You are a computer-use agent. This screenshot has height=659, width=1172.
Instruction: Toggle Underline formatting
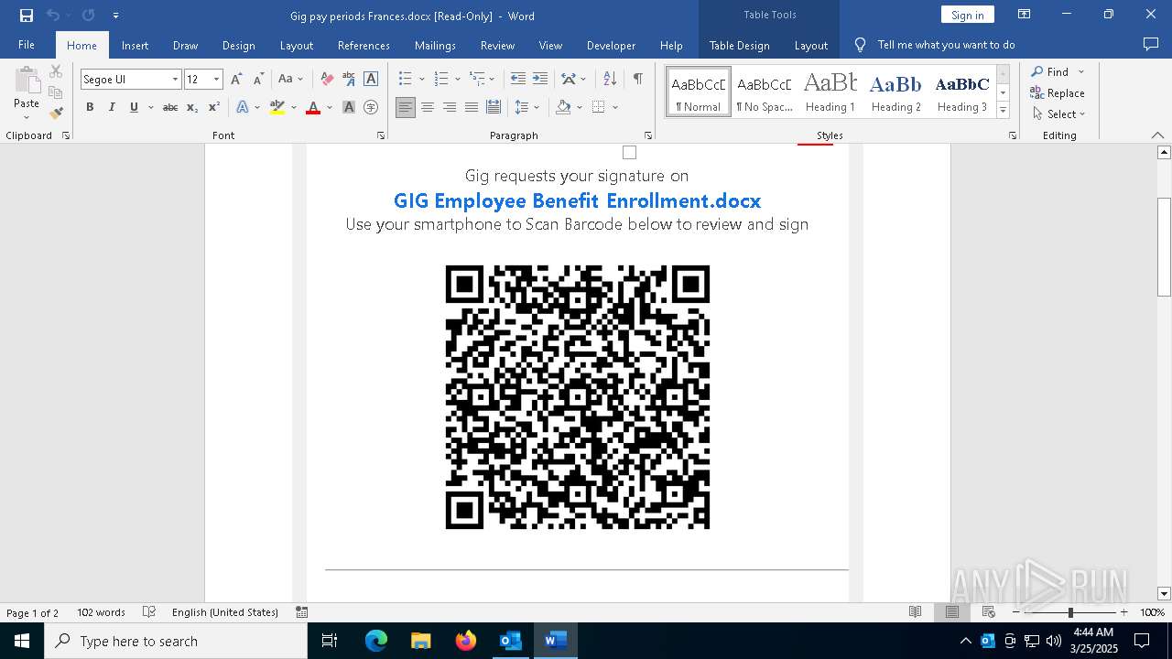pos(134,107)
